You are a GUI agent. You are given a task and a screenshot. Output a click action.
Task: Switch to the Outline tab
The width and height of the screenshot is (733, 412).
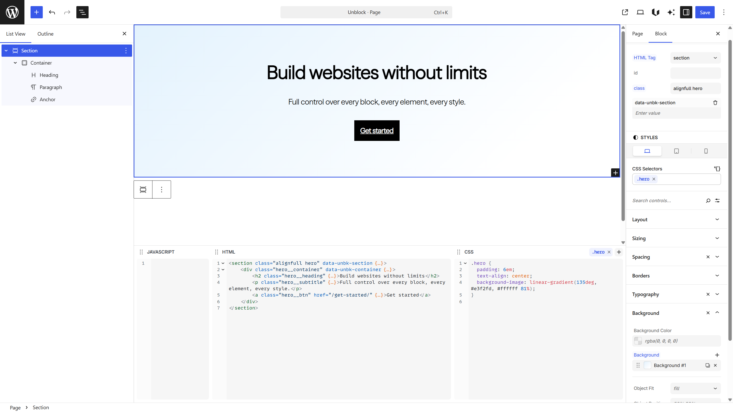(45, 34)
